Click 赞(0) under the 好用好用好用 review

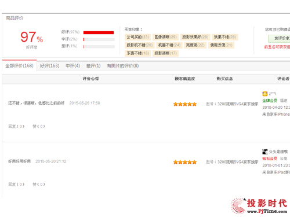click(39, 184)
